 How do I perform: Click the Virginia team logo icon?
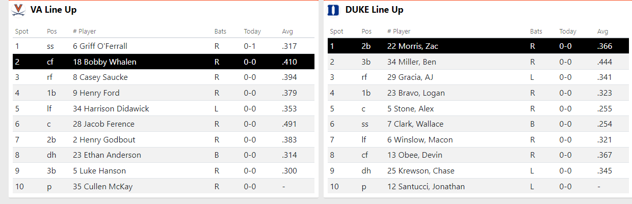(x=18, y=10)
